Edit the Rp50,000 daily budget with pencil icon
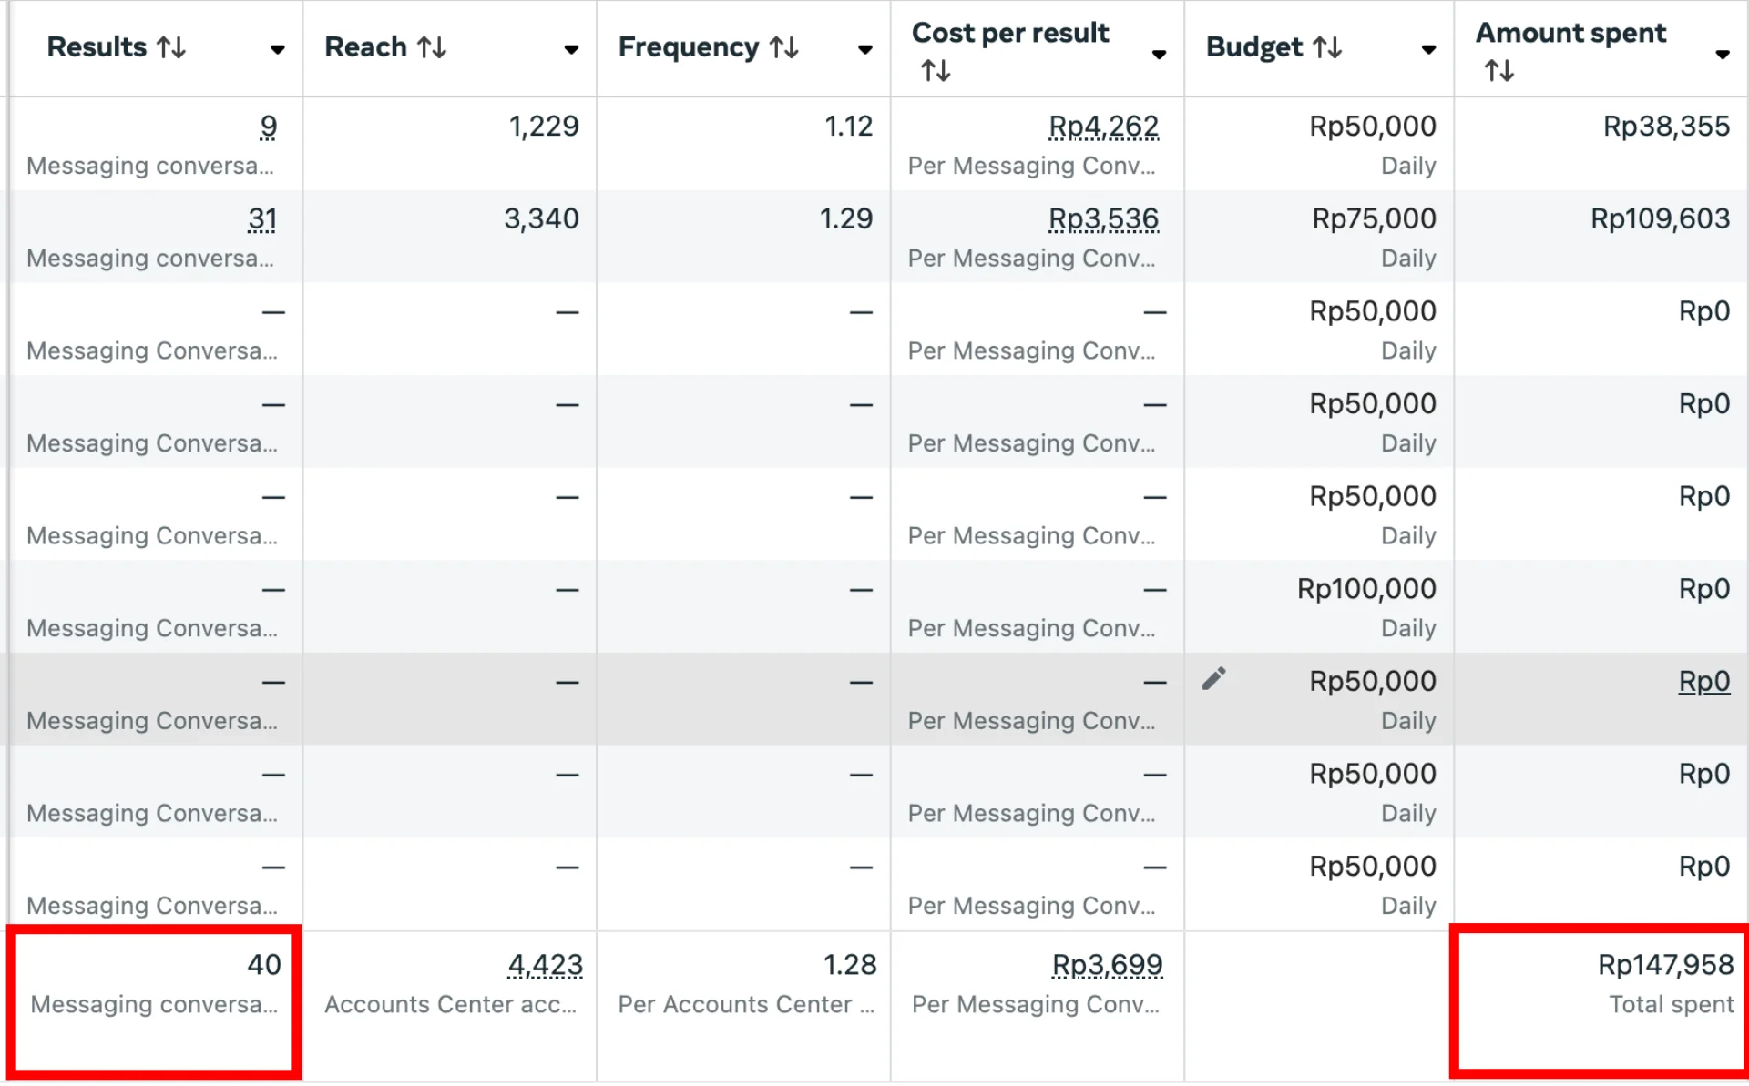This screenshot has width=1749, height=1086. point(1215,677)
